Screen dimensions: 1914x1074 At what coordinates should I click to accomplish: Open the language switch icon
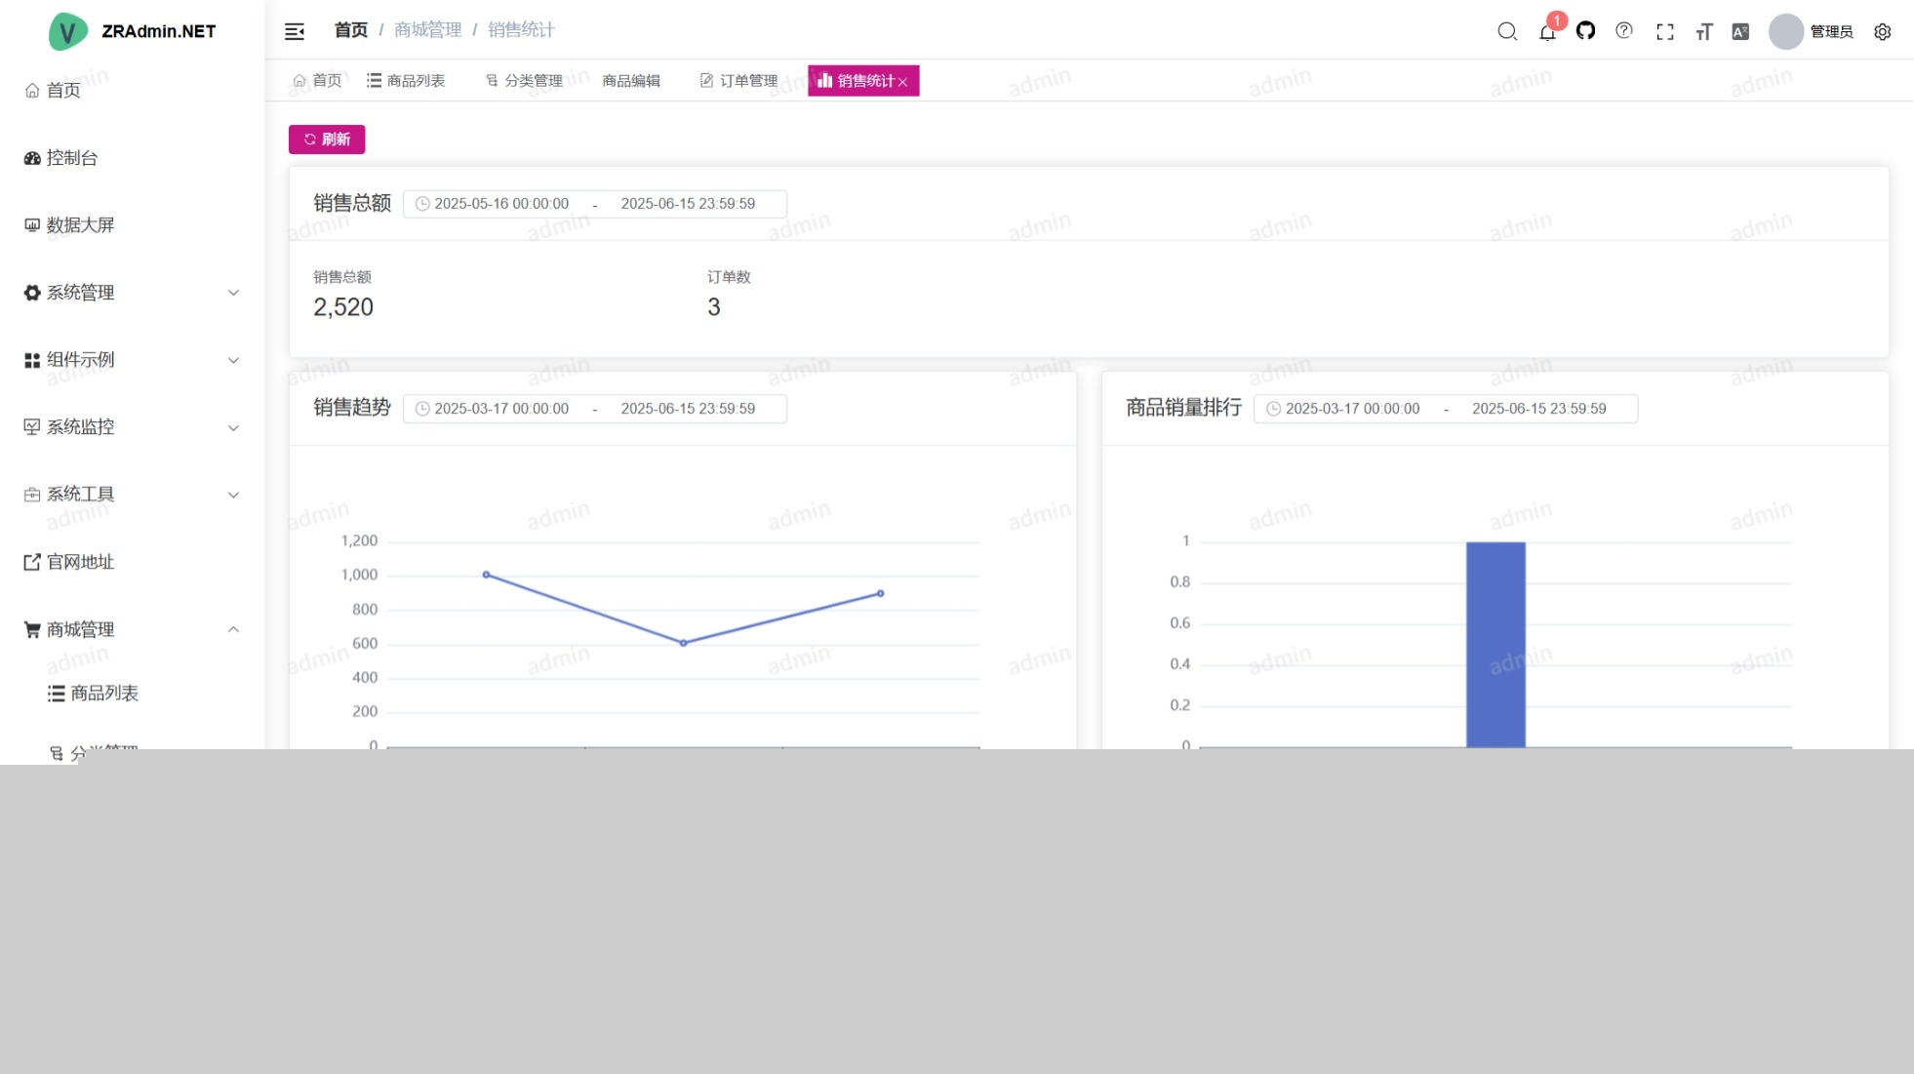pos(1740,32)
